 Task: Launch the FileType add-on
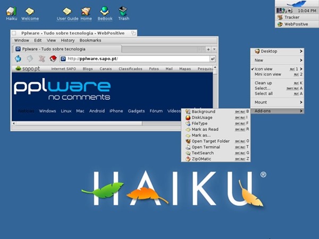click(216, 123)
